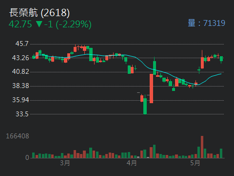This screenshot has width=234, height=176.
Task: Click the tallest red volume bar in May
Action: pyautogui.click(x=202, y=147)
